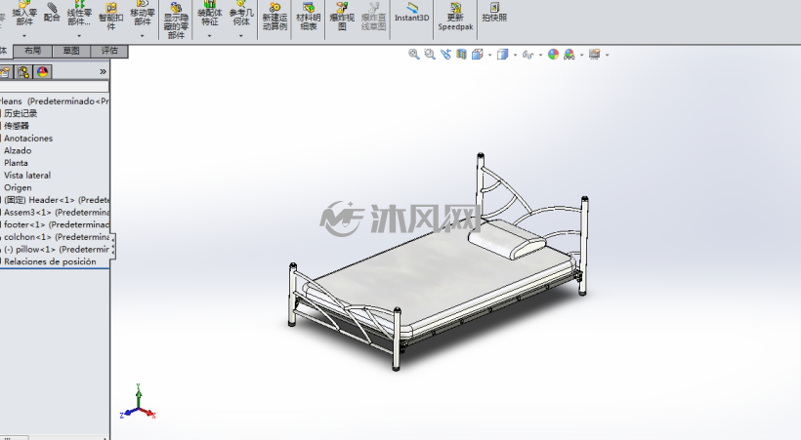This screenshot has height=440, width=801.
Task: Click Previous View icon
Action: 445,54
